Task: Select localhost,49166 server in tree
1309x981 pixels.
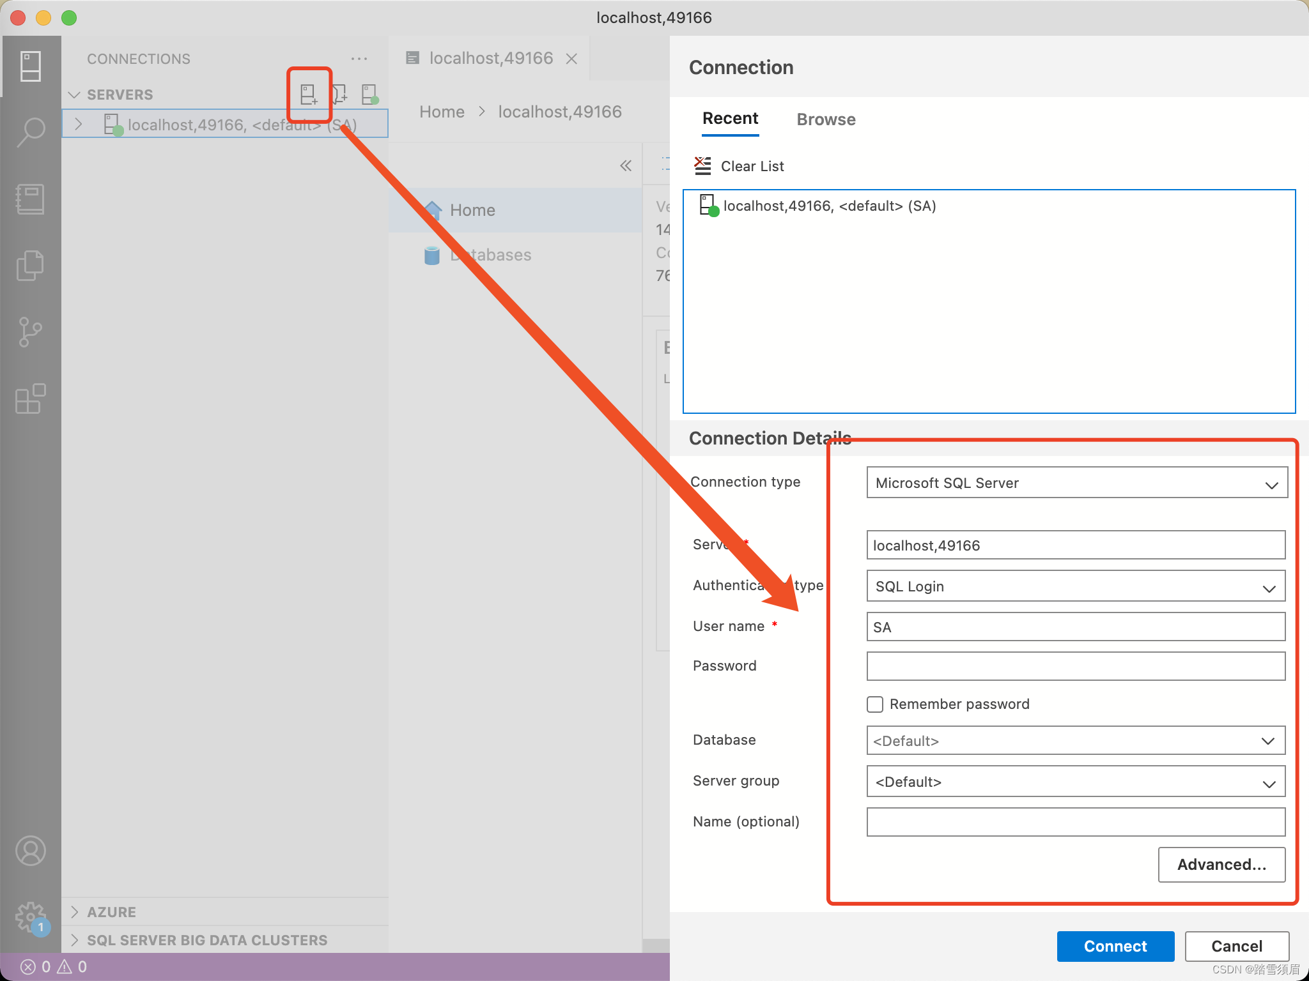Action: click(x=225, y=124)
